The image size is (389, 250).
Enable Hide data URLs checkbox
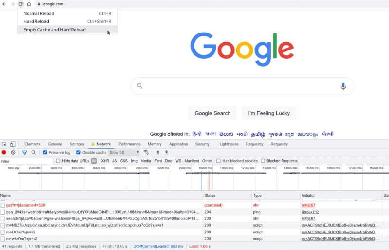point(58,161)
